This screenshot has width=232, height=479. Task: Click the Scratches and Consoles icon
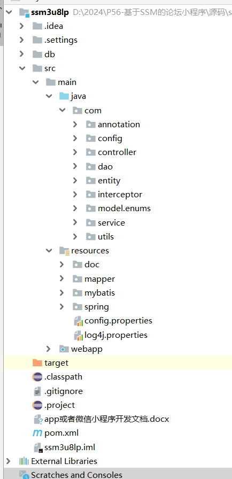point(24,475)
